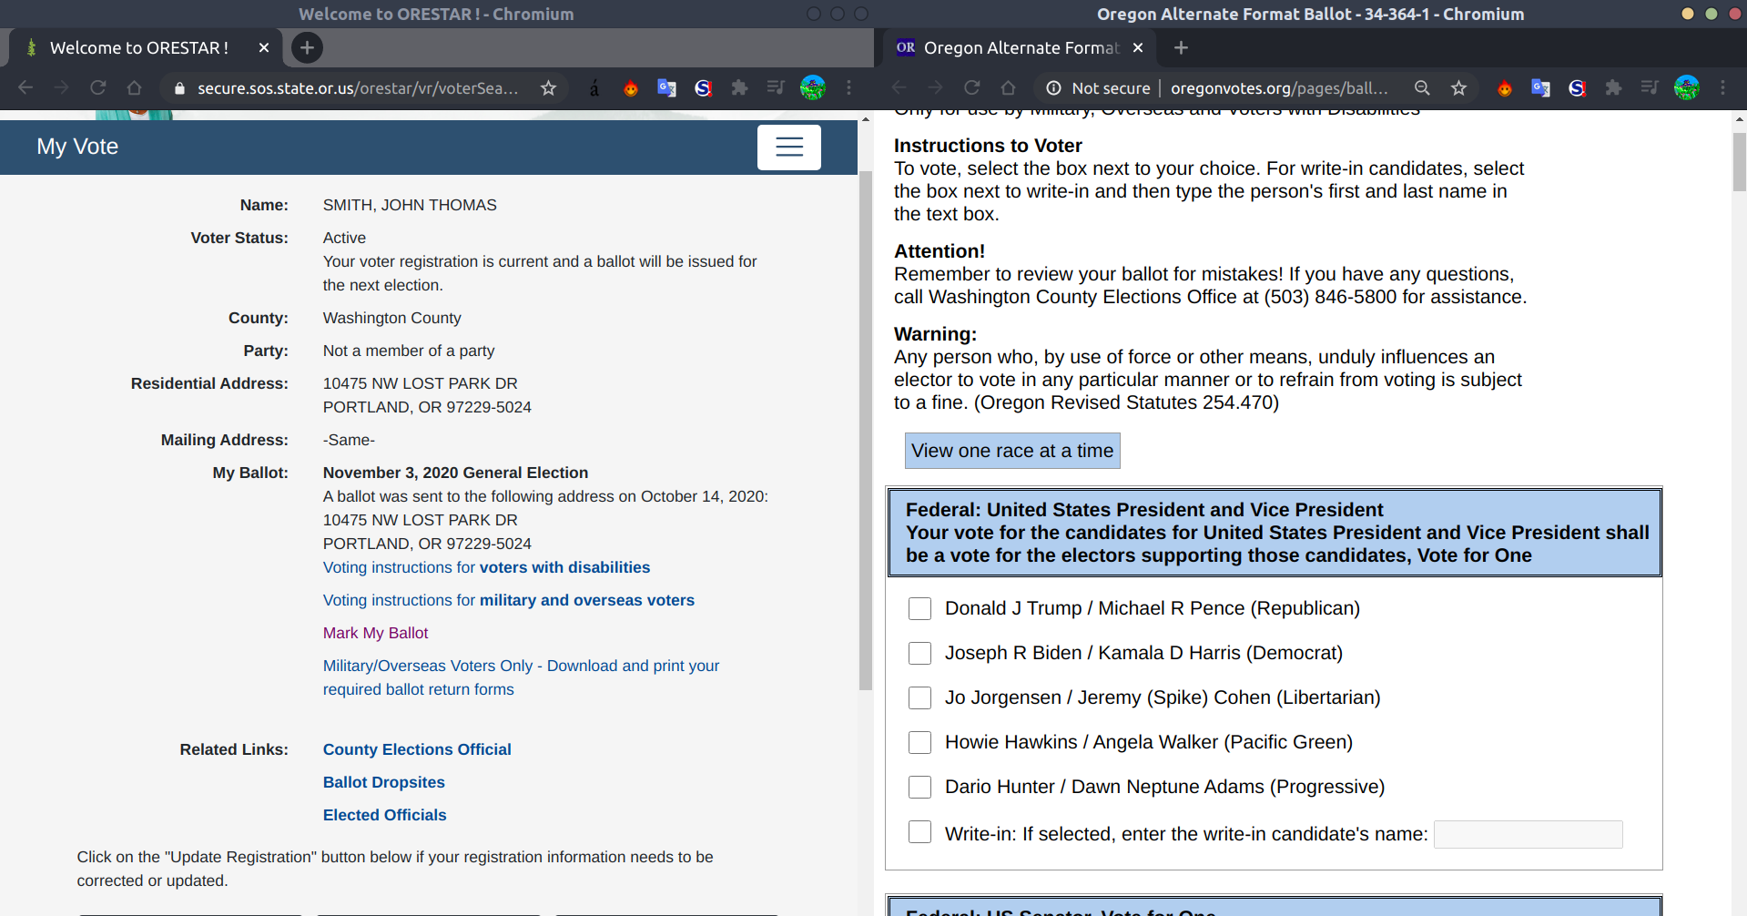Check the Write-in candidate box
1747x916 pixels.
(919, 831)
